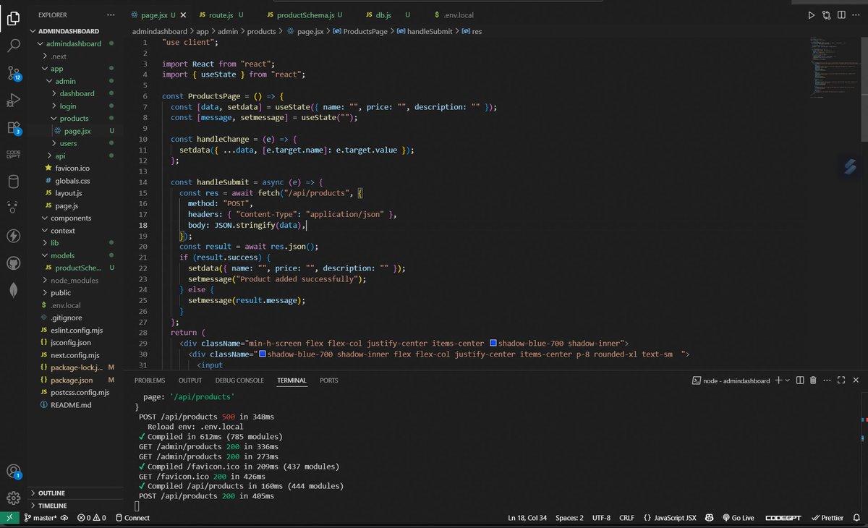Click the editor minimap
Screen dimensions: 868x528
coord(833,69)
